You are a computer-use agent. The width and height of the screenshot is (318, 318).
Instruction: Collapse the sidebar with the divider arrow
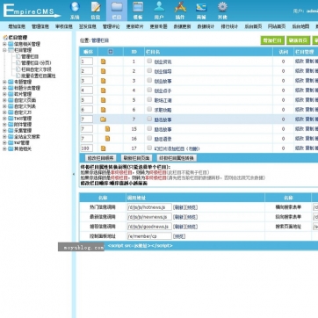tap(74, 174)
